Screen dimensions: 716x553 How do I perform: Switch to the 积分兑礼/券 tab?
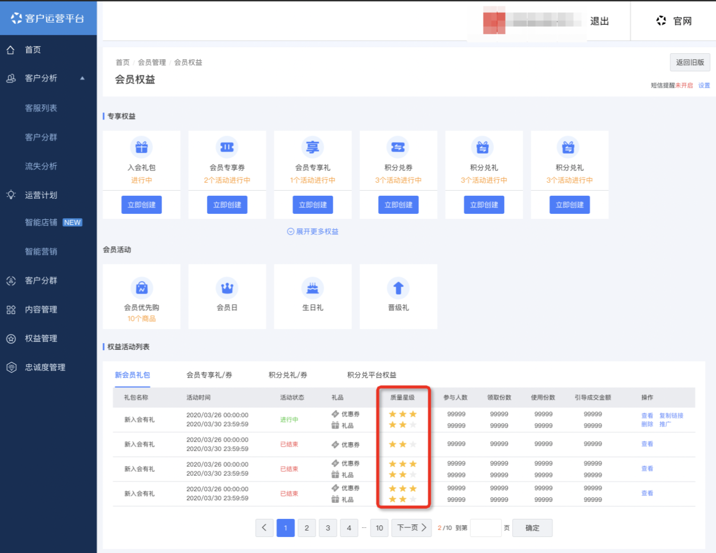(288, 375)
